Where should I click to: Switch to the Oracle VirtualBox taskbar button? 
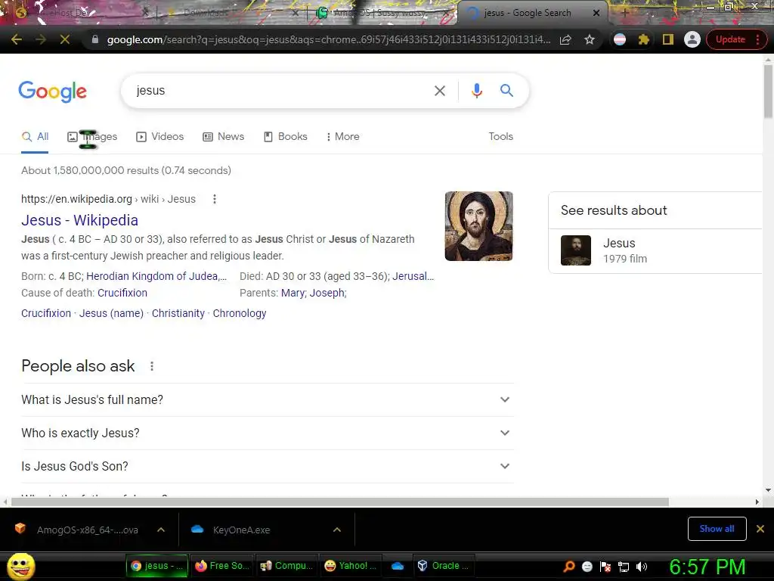coord(444,566)
